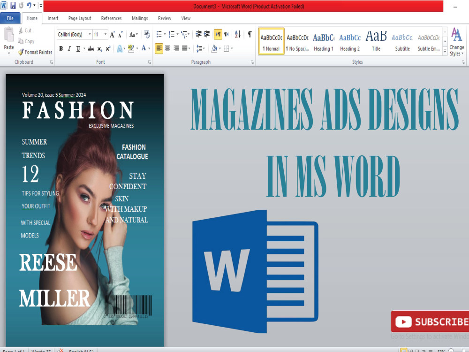The width and height of the screenshot is (469, 352).
Task: Click the Save icon in quick access toolbar
Action: [x=13, y=5]
